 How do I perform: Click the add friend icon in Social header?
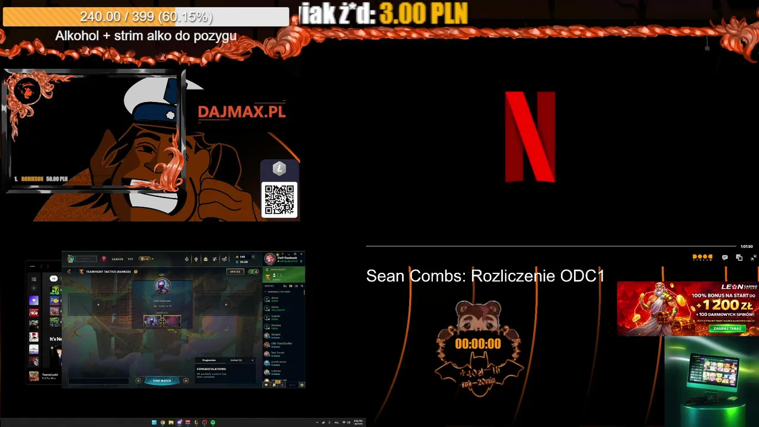pyautogui.click(x=285, y=286)
